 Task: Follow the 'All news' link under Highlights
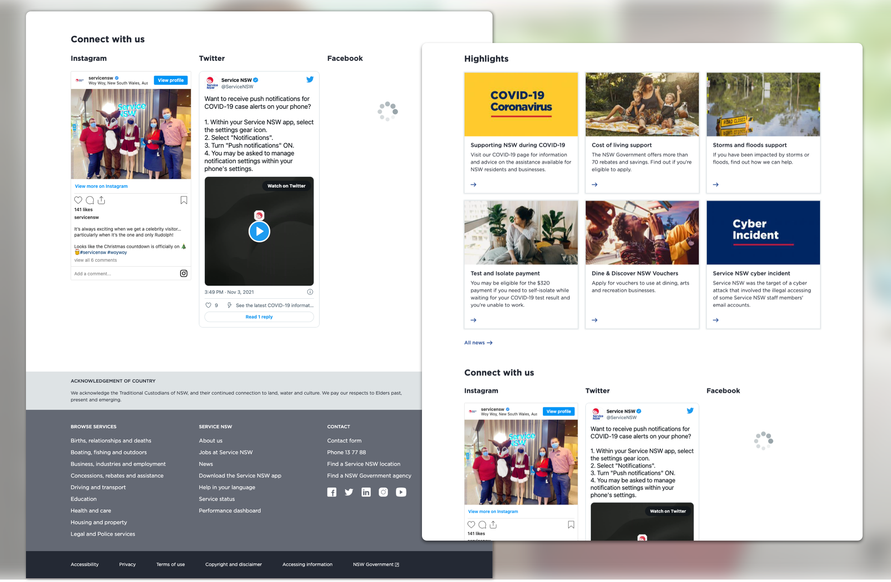pos(478,343)
